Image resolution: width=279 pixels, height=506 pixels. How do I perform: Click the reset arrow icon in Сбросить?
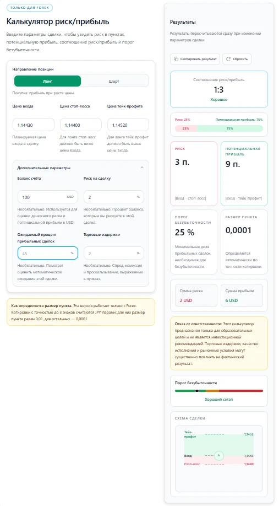228,59
